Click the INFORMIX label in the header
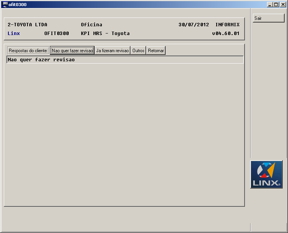The image size is (288, 233). click(227, 25)
